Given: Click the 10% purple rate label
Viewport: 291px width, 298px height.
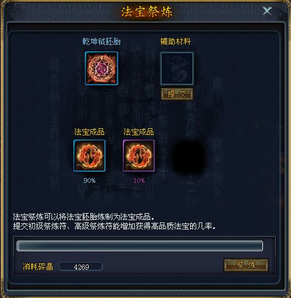Looking at the screenshot, I should [139, 181].
